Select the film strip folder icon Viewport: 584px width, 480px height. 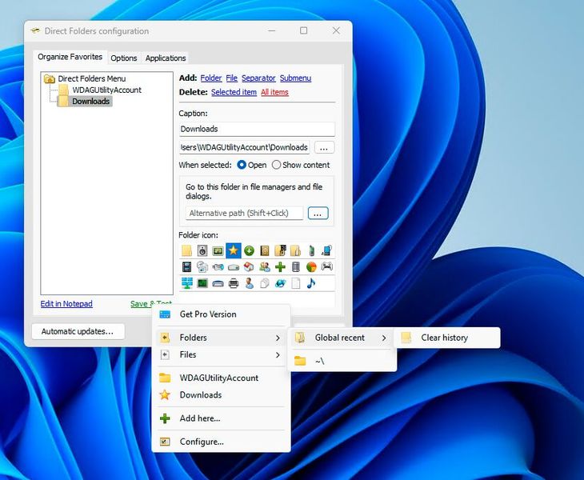pyautogui.click(x=186, y=266)
